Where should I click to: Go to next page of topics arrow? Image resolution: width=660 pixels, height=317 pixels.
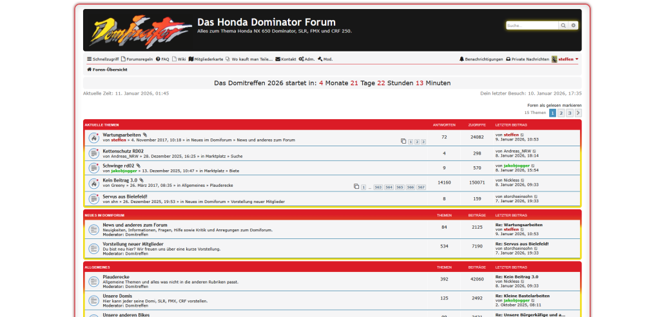coord(578,113)
